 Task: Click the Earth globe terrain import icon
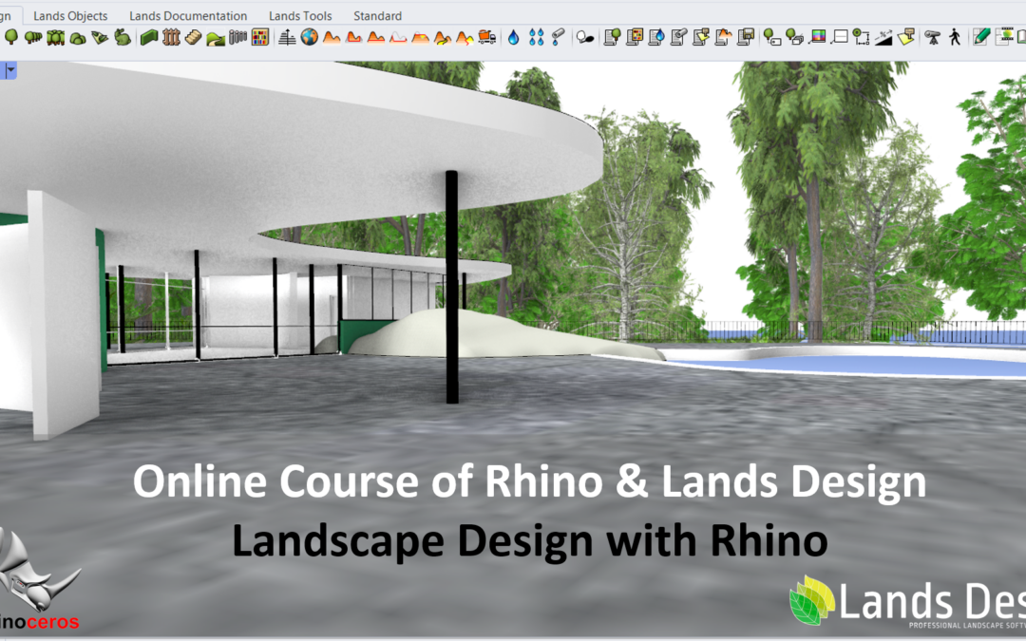coord(310,37)
